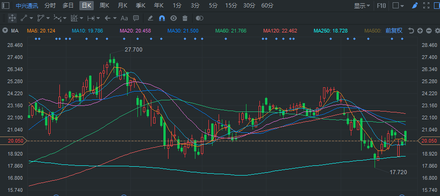The image size is (440, 196).
Task: Click the right 20.050 current price tag
Action: click(x=429, y=141)
